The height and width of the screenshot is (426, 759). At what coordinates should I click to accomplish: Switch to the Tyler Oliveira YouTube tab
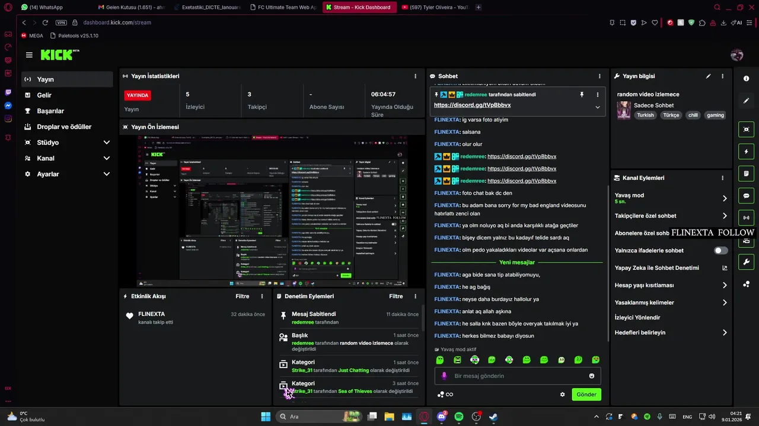point(434,7)
